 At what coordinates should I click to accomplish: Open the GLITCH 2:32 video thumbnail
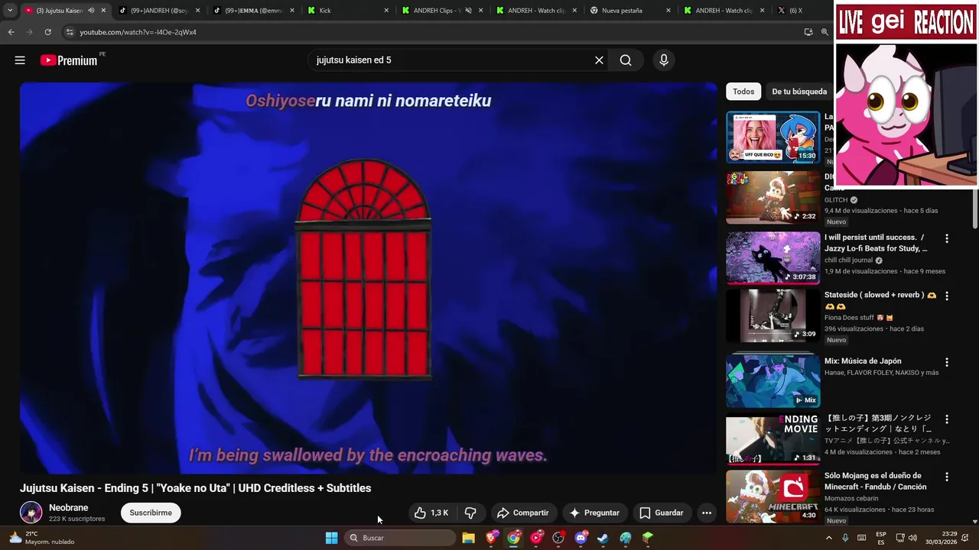(772, 197)
